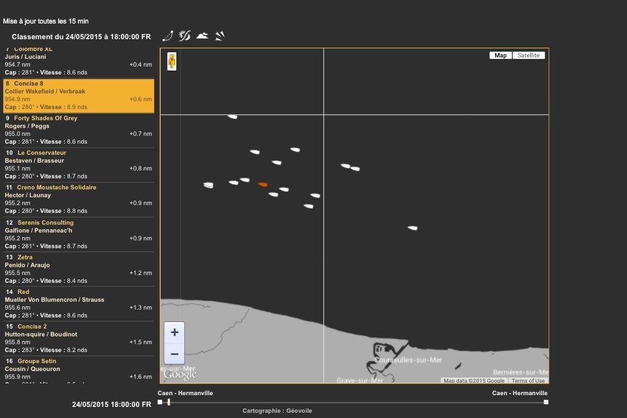Open the Terms of Use link

click(529, 381)
